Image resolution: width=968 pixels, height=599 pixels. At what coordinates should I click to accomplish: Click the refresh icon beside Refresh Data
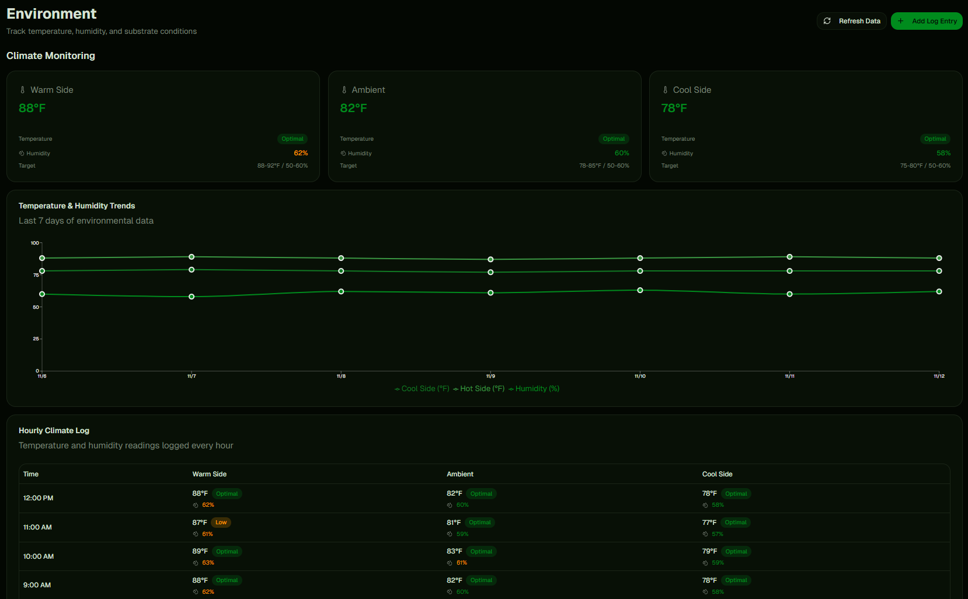click(827, 21)
